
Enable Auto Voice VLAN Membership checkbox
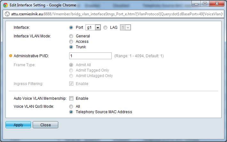[x=71, y=99]
